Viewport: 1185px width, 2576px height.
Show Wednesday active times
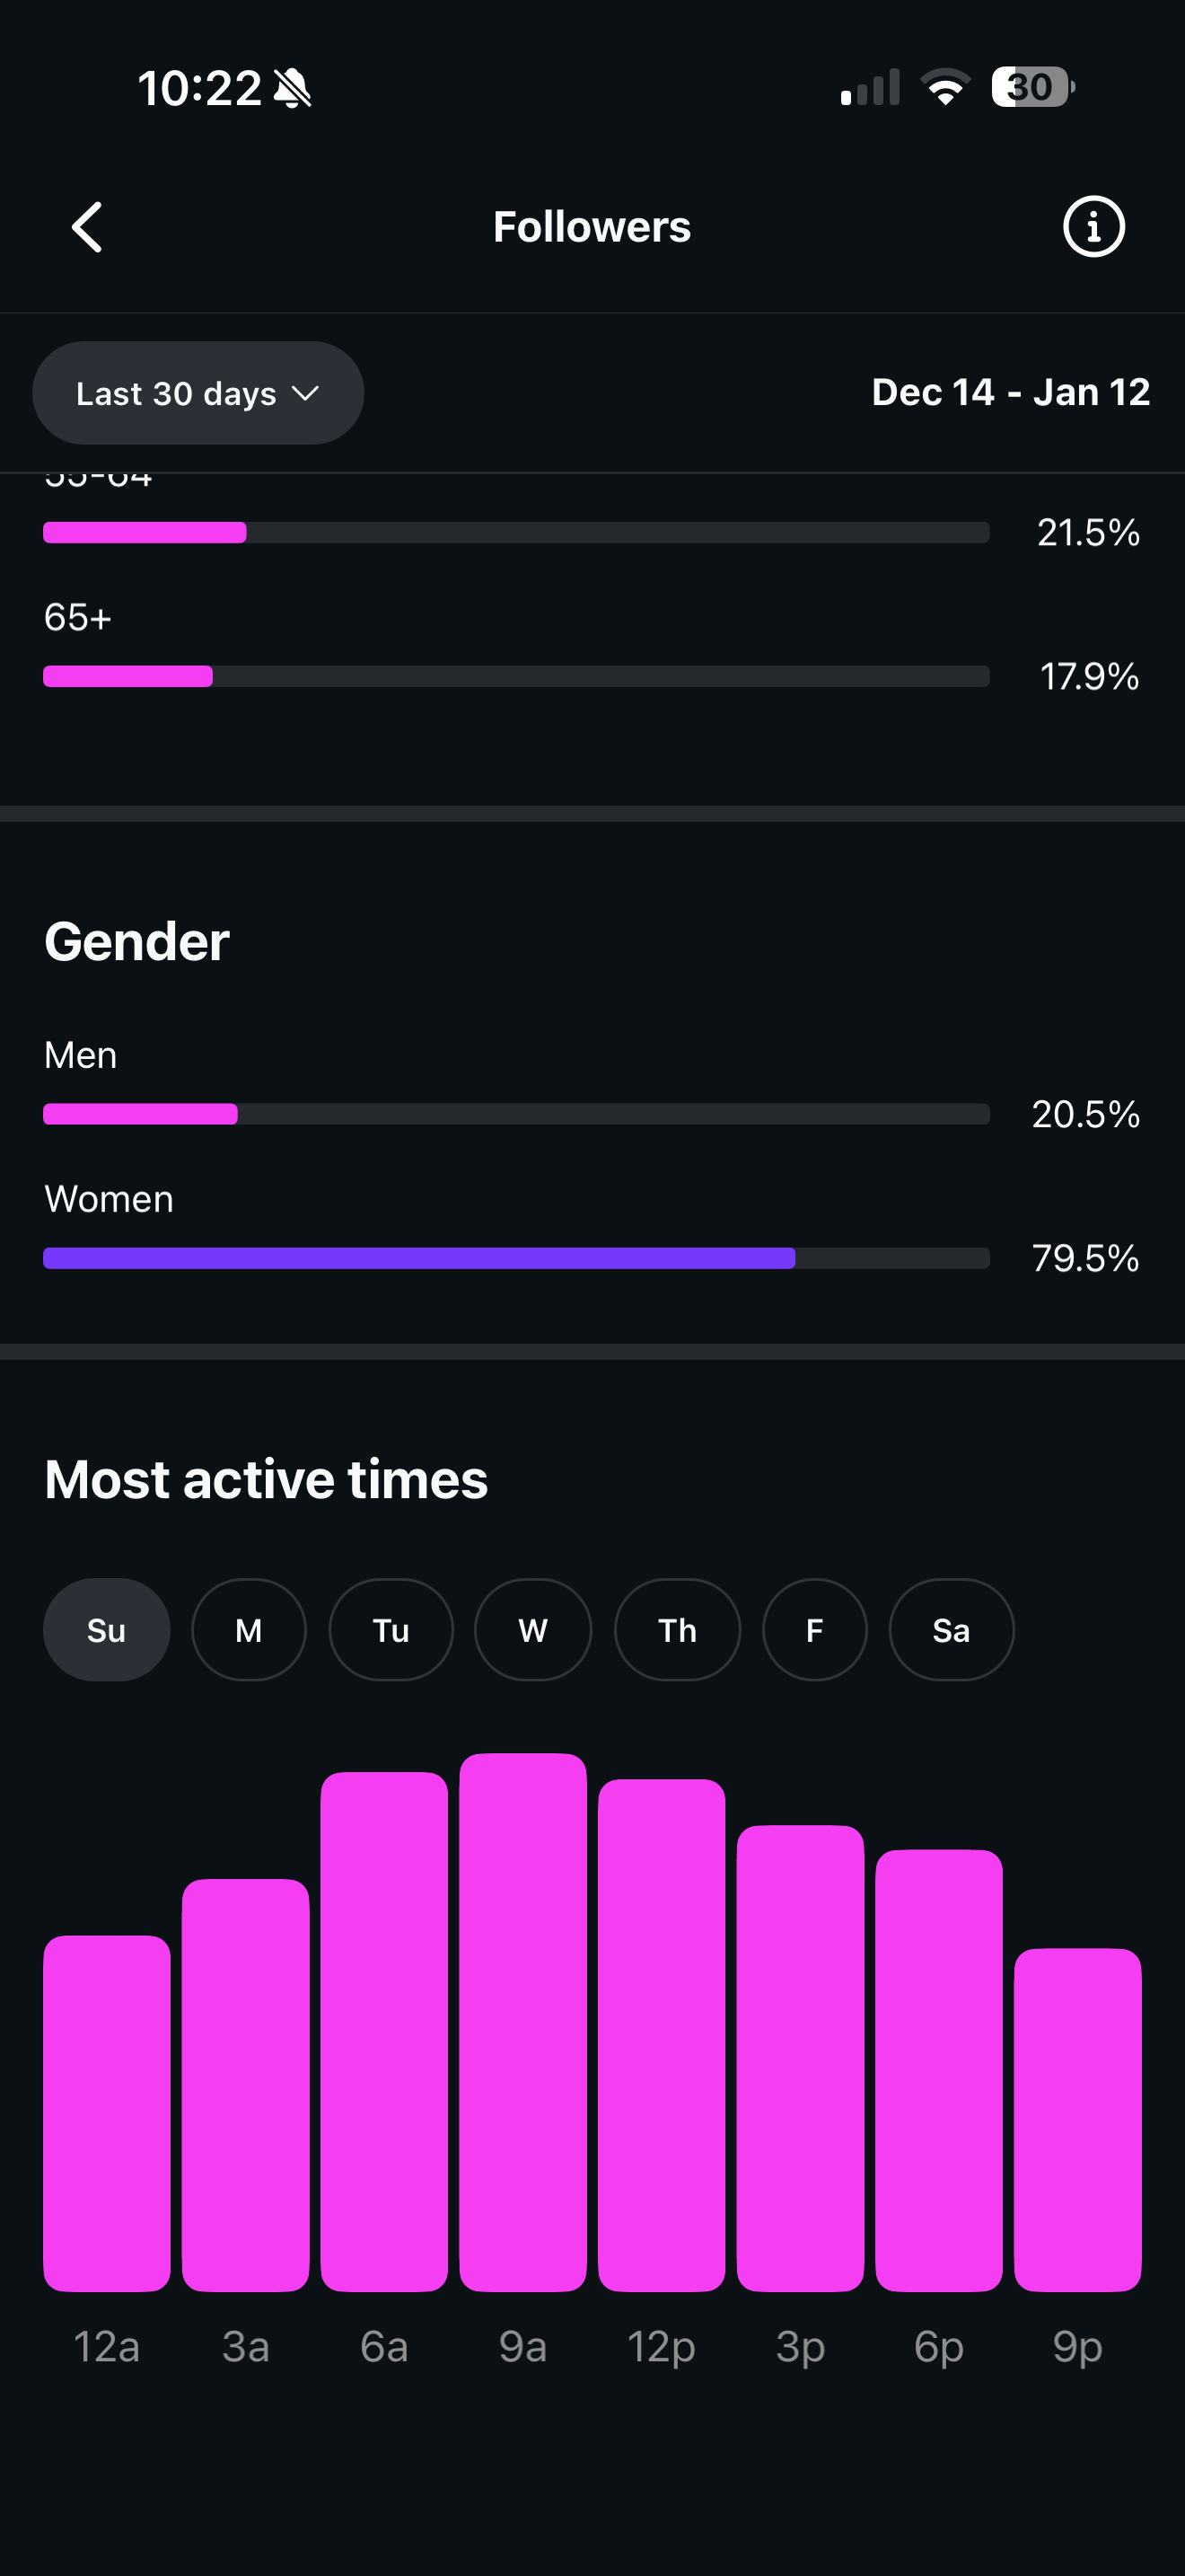click(x=532, y=1630)
